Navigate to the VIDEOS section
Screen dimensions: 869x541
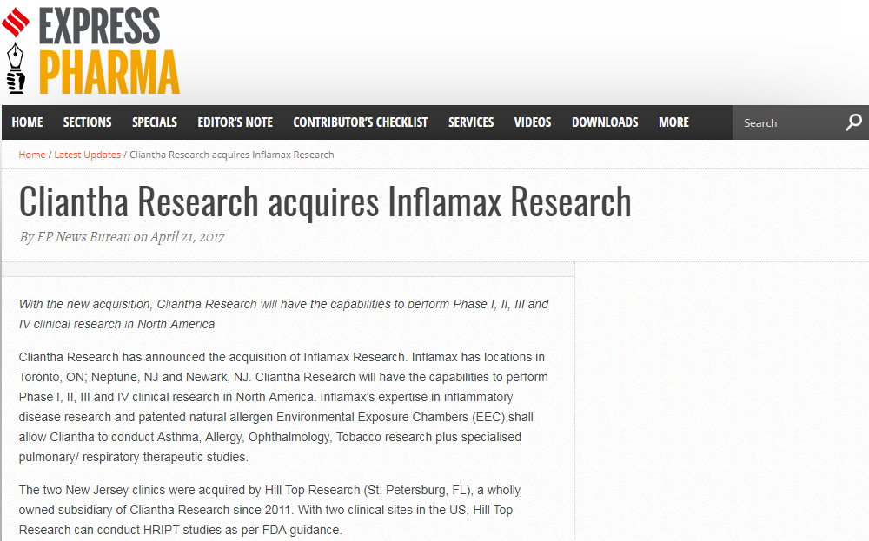533,122
